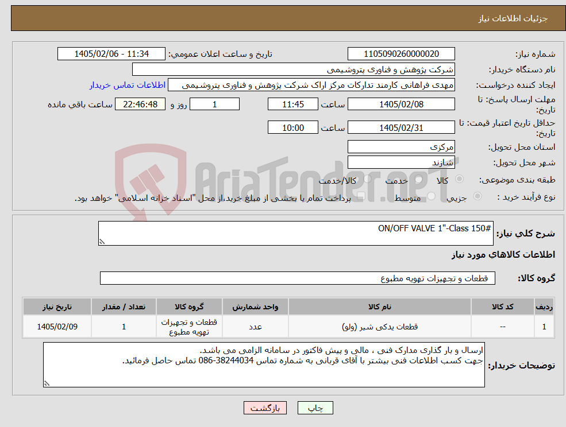This screenshot has width=566, height=427.
Task: Click the تاریخ نیاز column header
Action: pos(57,307)
